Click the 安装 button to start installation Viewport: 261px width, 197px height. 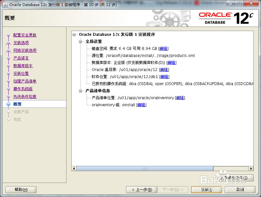click(206, 190)
